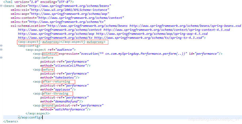Click the opening <beans tag name
This screenshot has height=124, width=242.
point(9,6)
